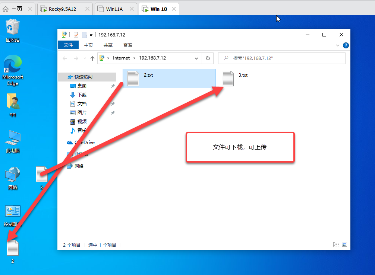Click the properties checkmark icon in title bar
This screenshot has width=375, height=275.
[x=76, y=35]
